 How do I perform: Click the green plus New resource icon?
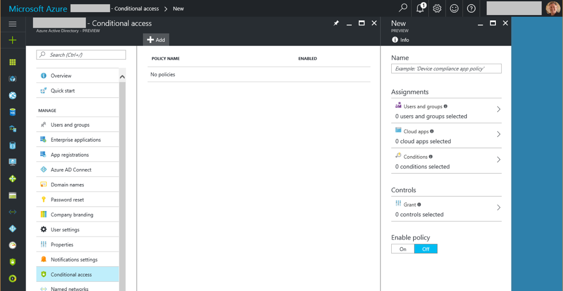point(13,40)
